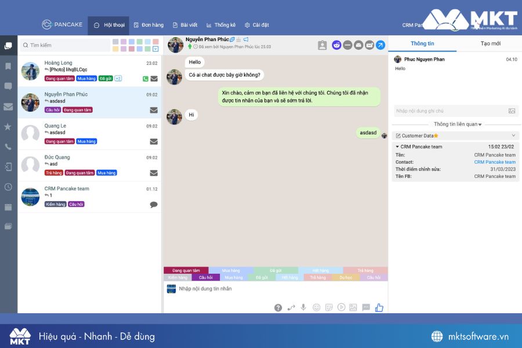This screenshot has width=522, height=348.
Task: Click the help question mark icon
Action: click(x=278, y=308)
